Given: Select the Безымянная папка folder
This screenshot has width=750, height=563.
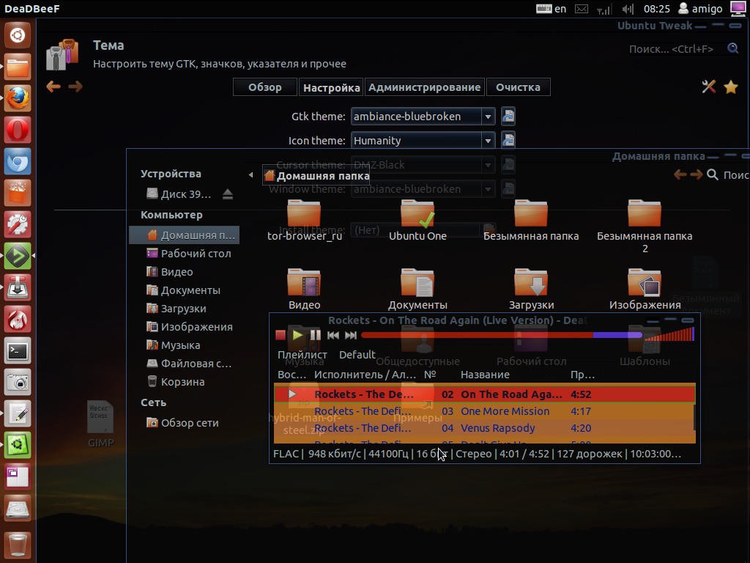Looking at the screenshot, I should 531,220.
